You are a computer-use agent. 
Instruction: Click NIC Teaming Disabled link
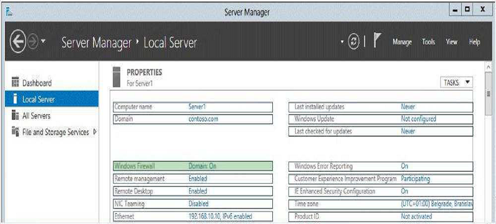[x=198, y=204]
